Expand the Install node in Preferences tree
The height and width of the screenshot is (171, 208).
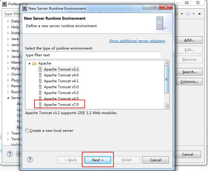8,33
